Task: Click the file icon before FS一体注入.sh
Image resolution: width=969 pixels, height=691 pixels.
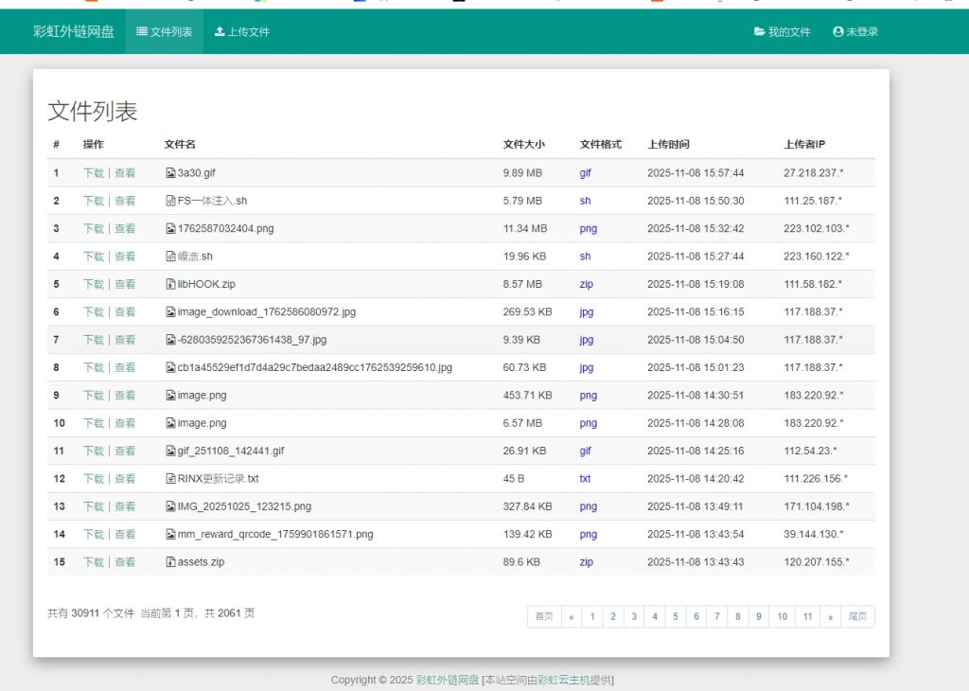Action: tap(170, 201)
